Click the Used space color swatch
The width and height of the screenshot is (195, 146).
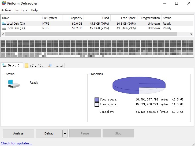click(x=97, y=100)
